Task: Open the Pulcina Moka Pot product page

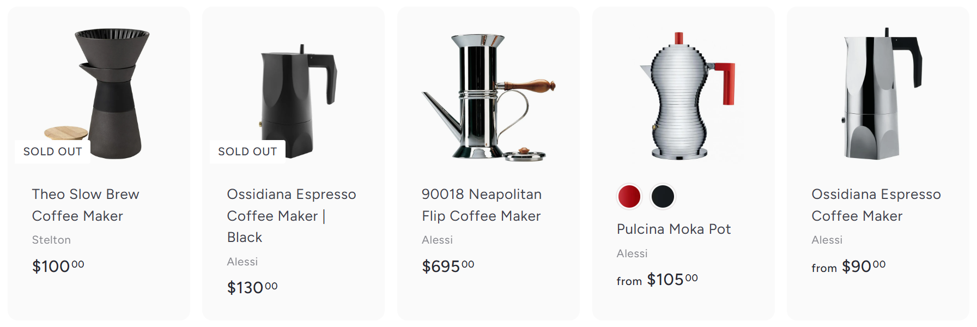Action: (674, 229)
